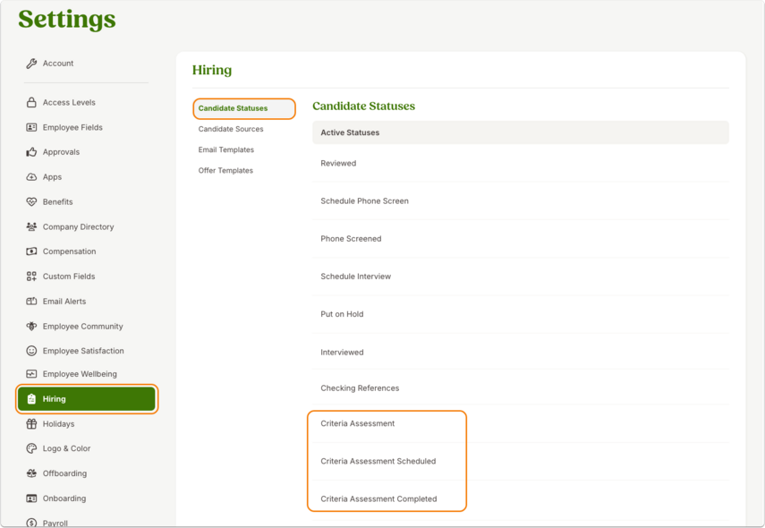Click the Onboarding card icon
This screenshot has width=765, height=528.
pyautogui.click(x=31, y=498)
